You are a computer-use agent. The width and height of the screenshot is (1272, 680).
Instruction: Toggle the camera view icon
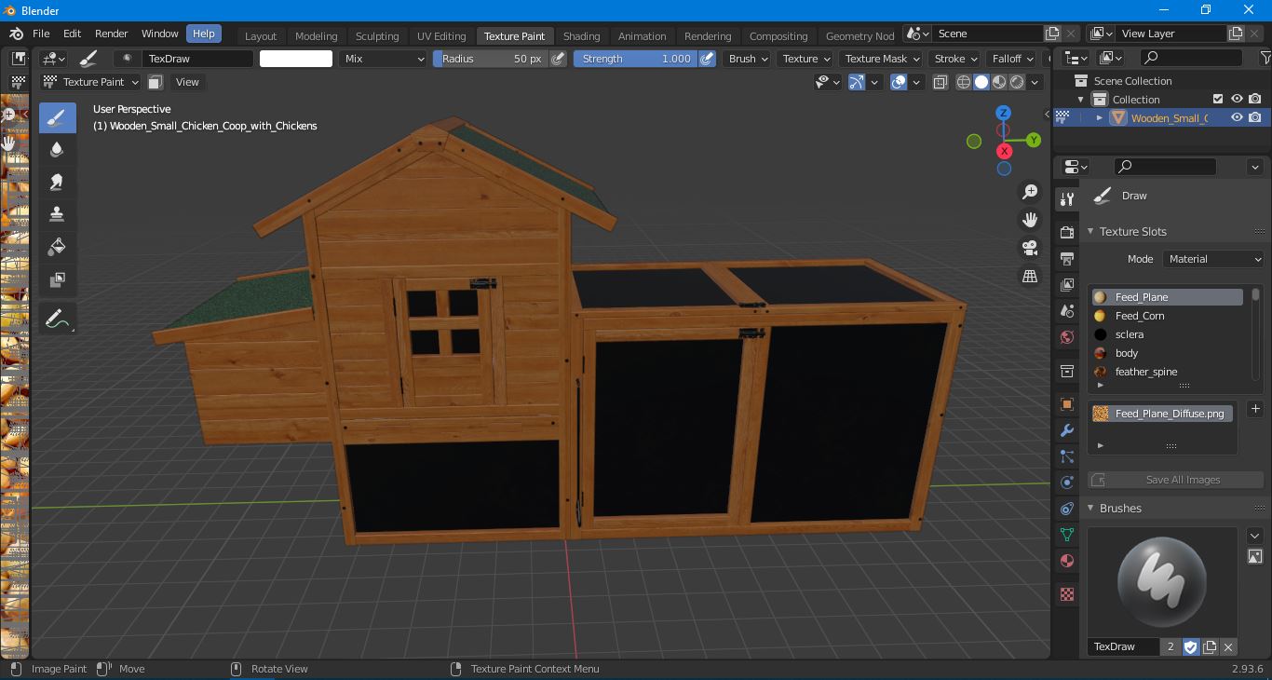pyautogui.click(x=1030, y=248)
